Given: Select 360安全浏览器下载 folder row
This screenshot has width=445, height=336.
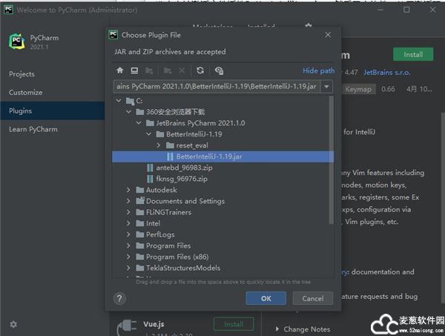Looking at the screenshot, I should coord(222,112).
